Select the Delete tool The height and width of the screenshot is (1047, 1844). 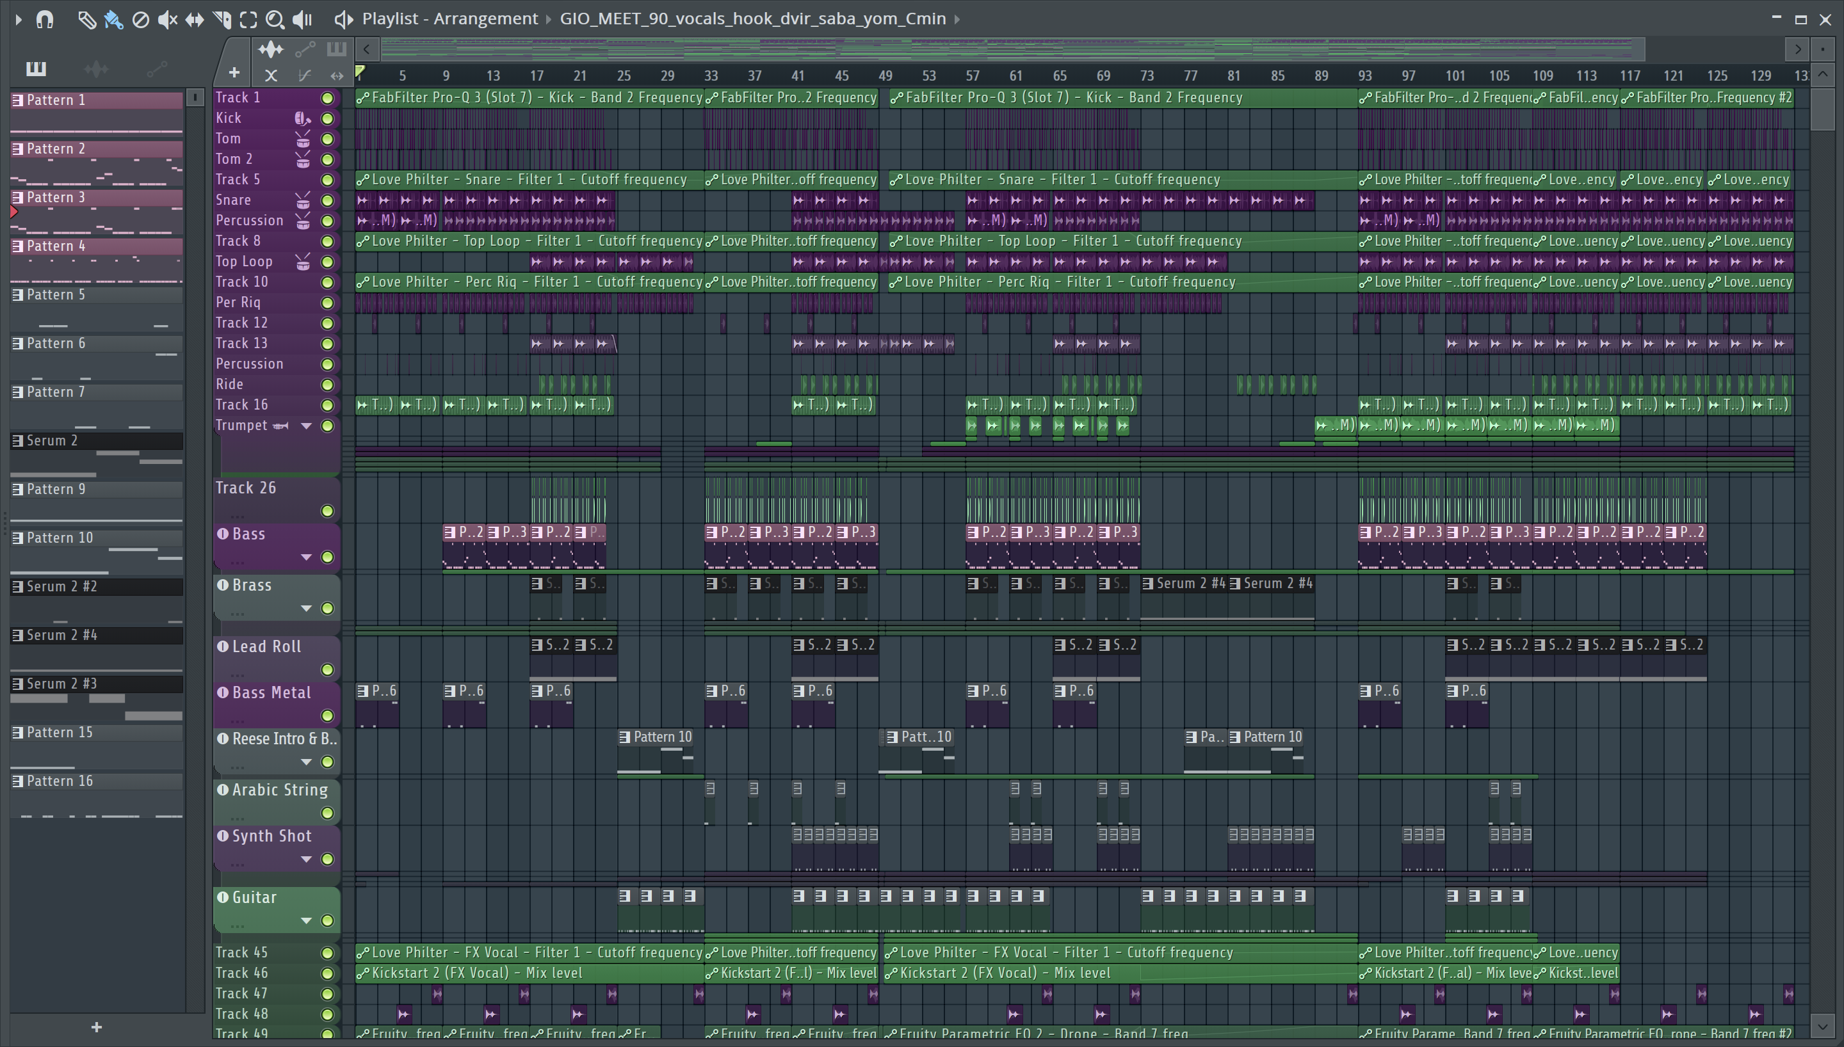(141, 19)
